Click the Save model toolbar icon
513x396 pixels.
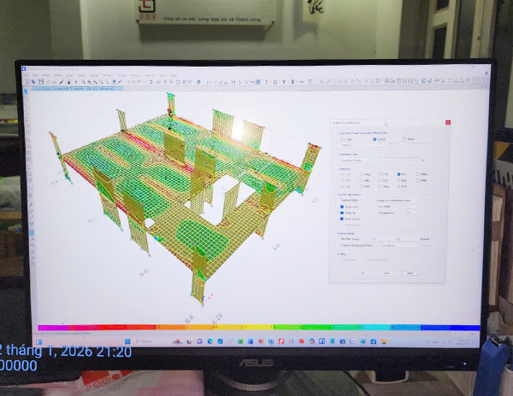pyautogui.click(x=40, y=82)
